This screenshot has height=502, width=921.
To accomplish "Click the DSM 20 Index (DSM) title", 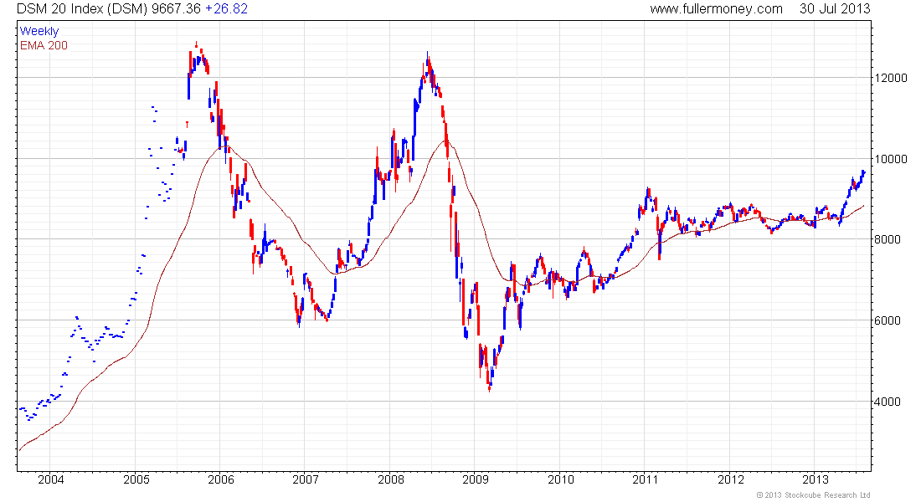I will click(82, 9).
